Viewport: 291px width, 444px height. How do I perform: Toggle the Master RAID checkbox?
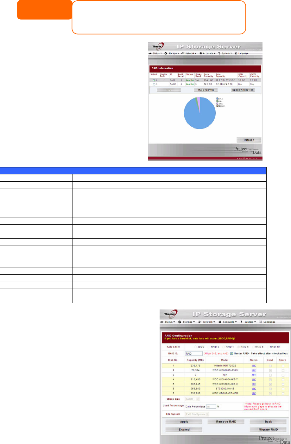pyautogui.click(x=232, y=353)
